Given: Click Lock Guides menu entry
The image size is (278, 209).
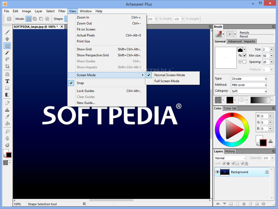Looking at the screenshot, I should tap(107, 91).
